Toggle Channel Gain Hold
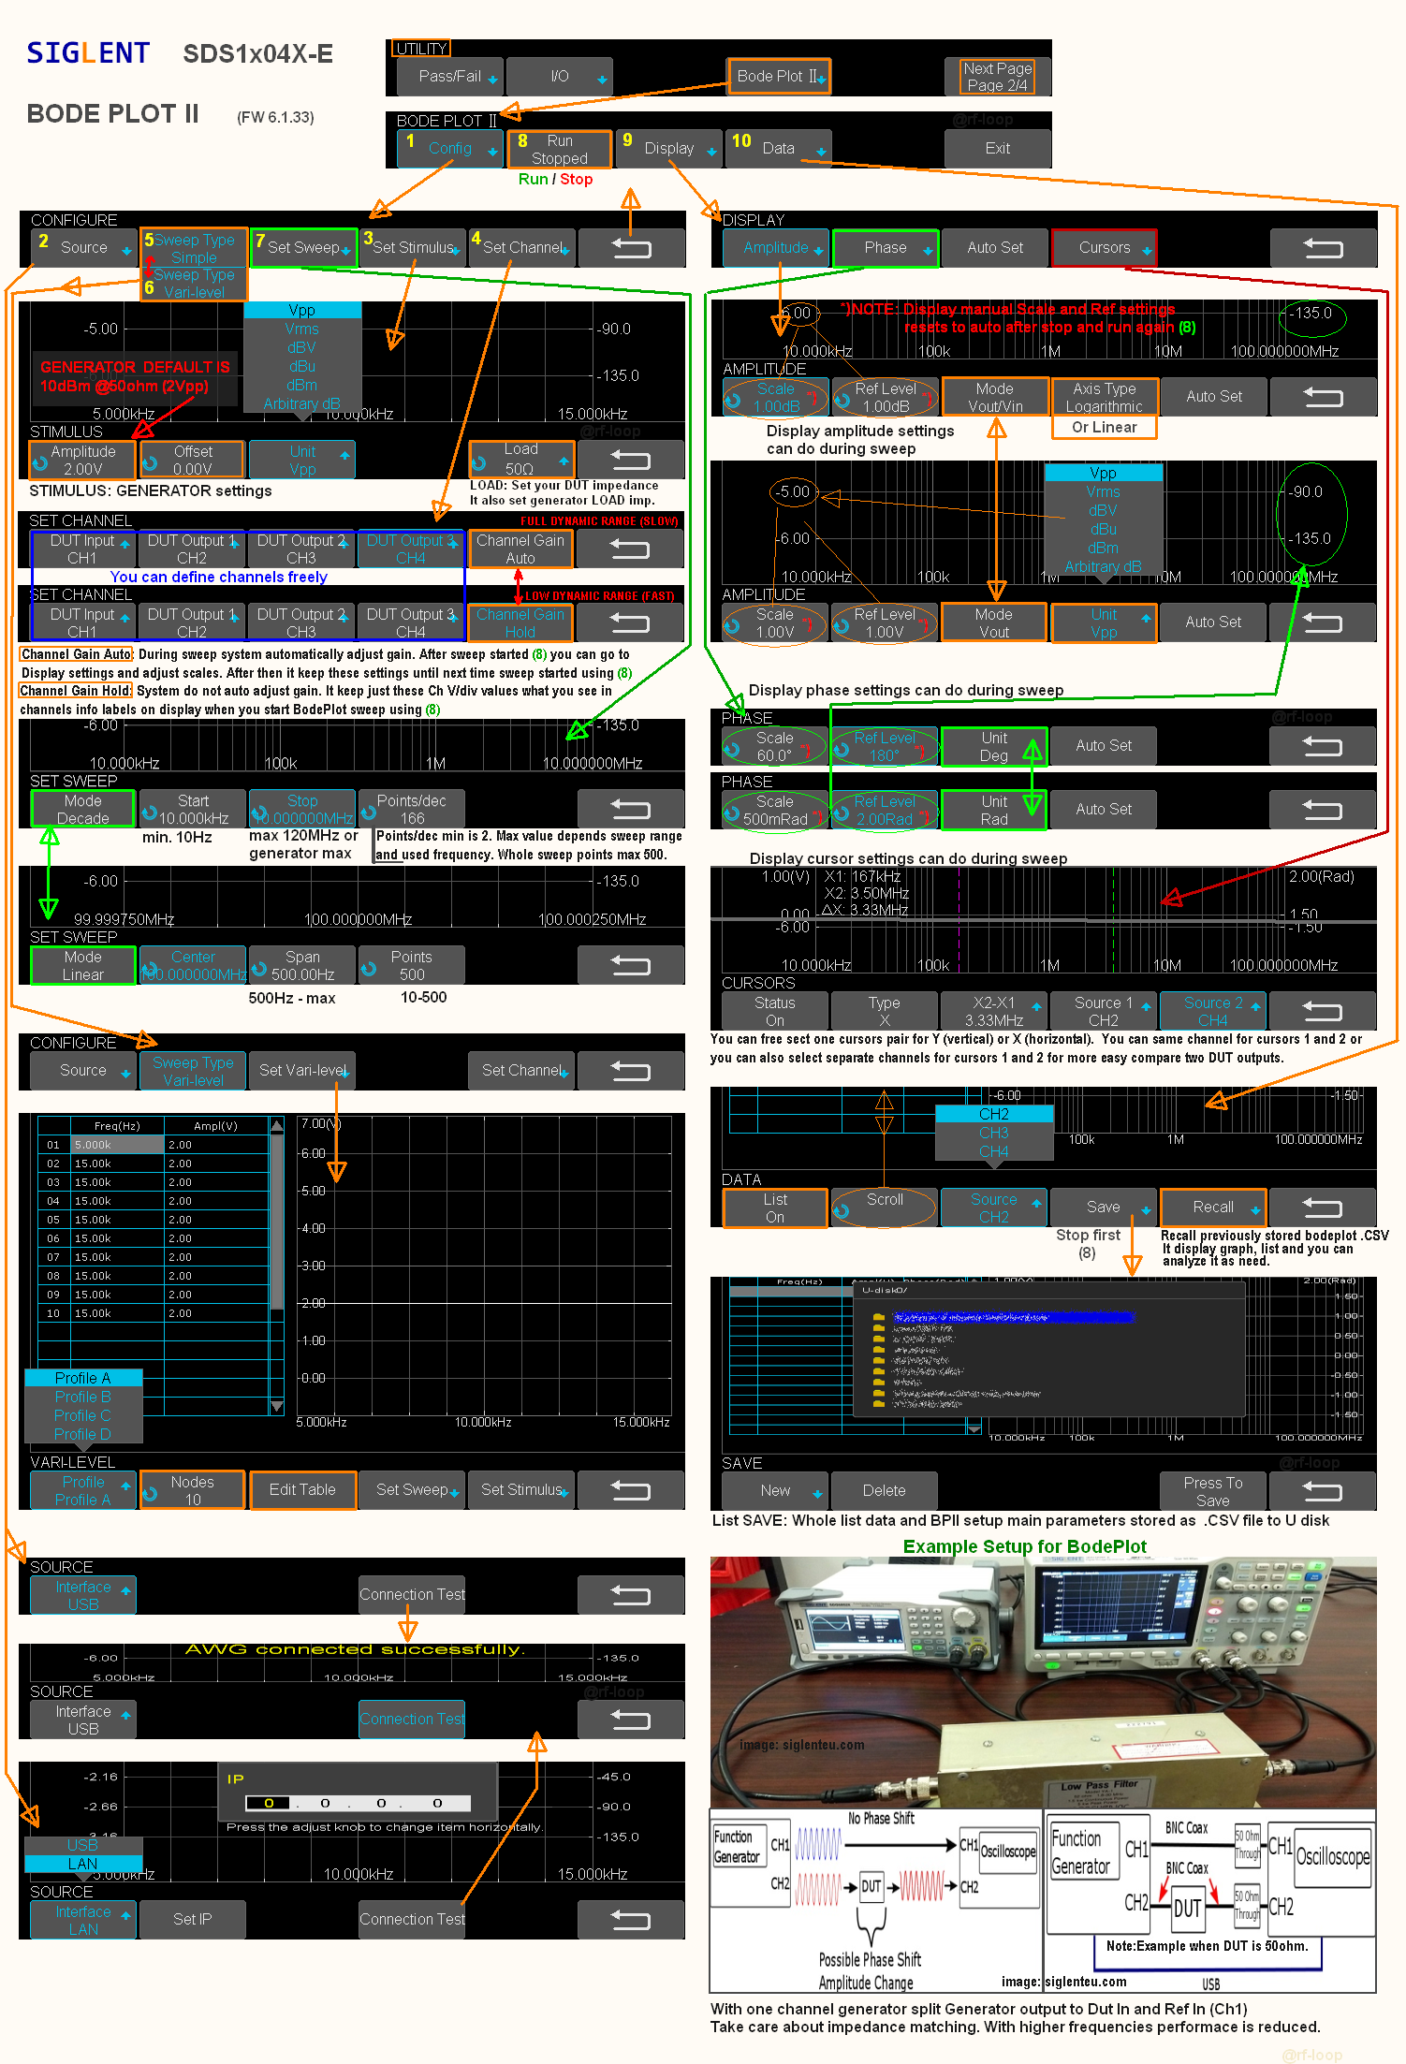The image size is (1406, 2064). [520, 622]
